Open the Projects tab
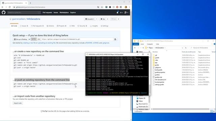Image resolution: width=216 pixels, height=121 pixels. coord(61,26)
